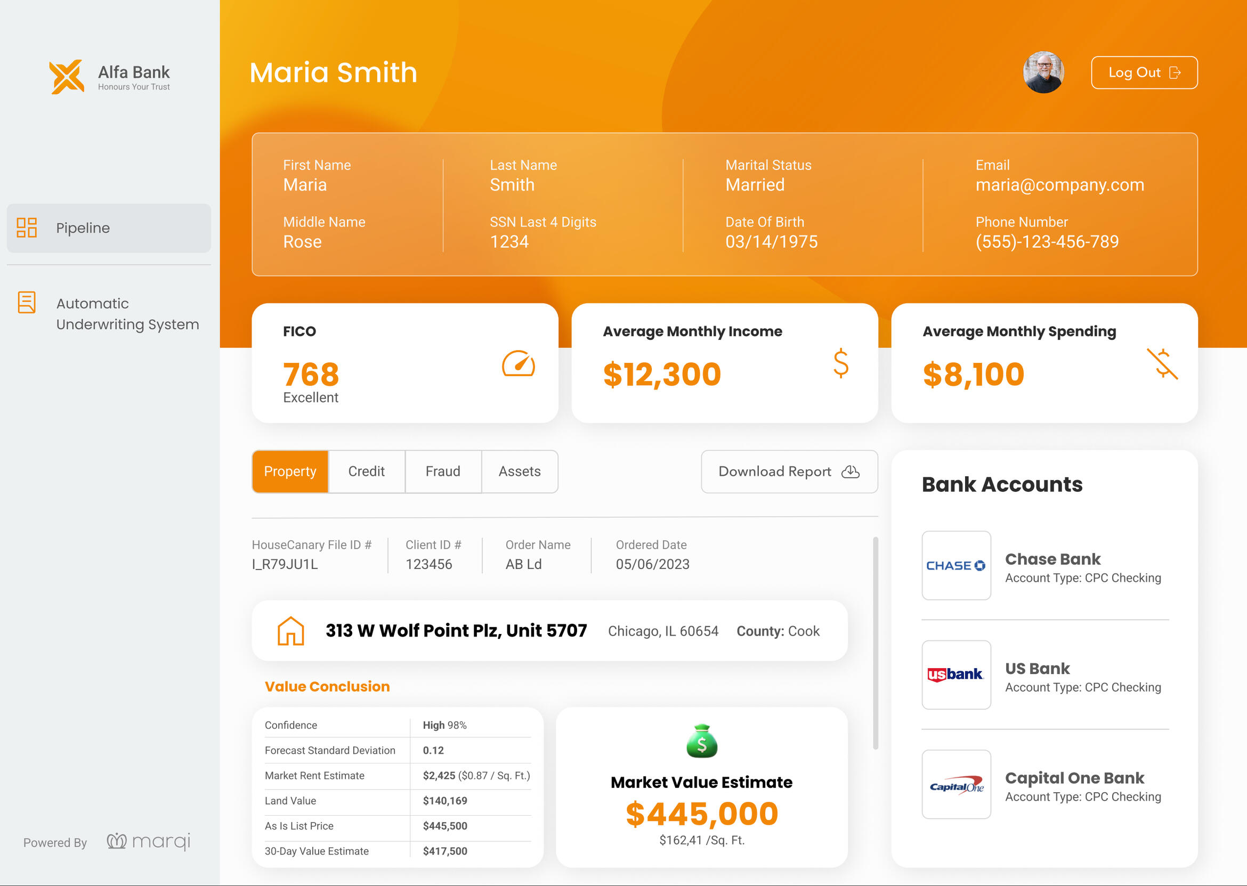Click the gauge icon on the FICO card
Screen dimensions: 1247x886
pyautogui.click(x=517, y=364)
